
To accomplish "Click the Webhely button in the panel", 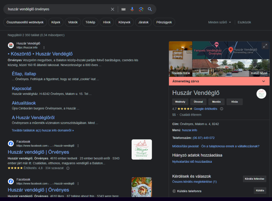I will 180,102.
